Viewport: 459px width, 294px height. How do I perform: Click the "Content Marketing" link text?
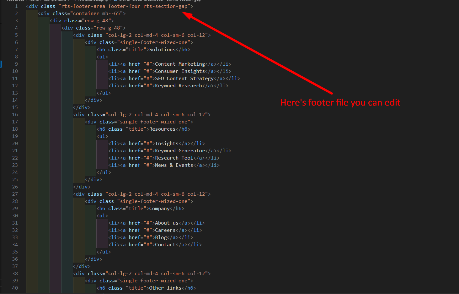tap(180, 64)
